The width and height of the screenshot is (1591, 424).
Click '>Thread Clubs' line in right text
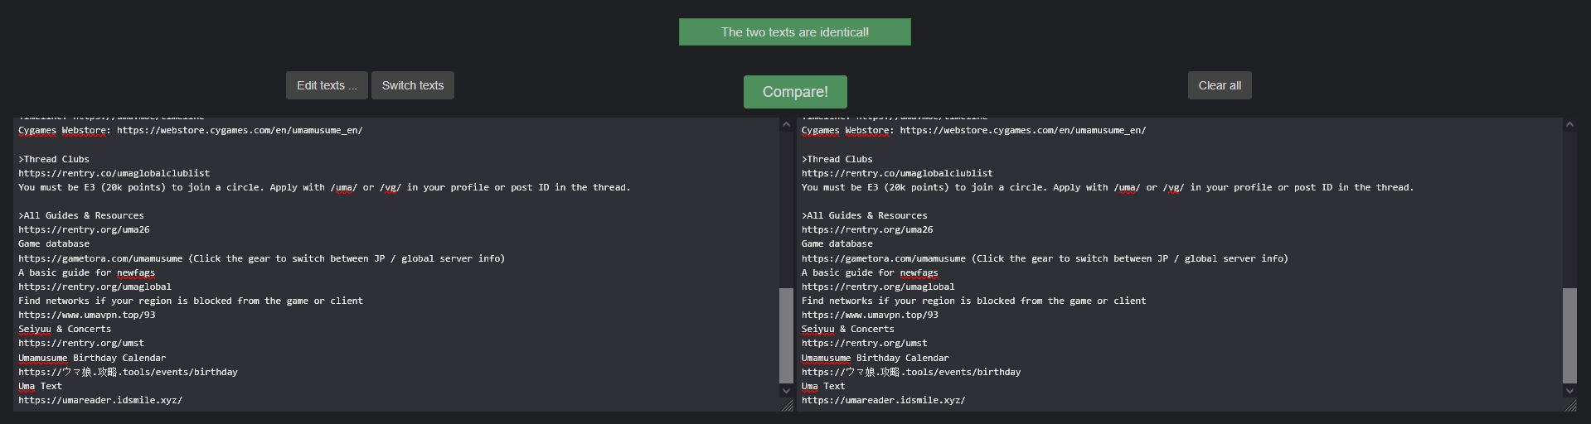pyautogui.click(x=837, y=159)
